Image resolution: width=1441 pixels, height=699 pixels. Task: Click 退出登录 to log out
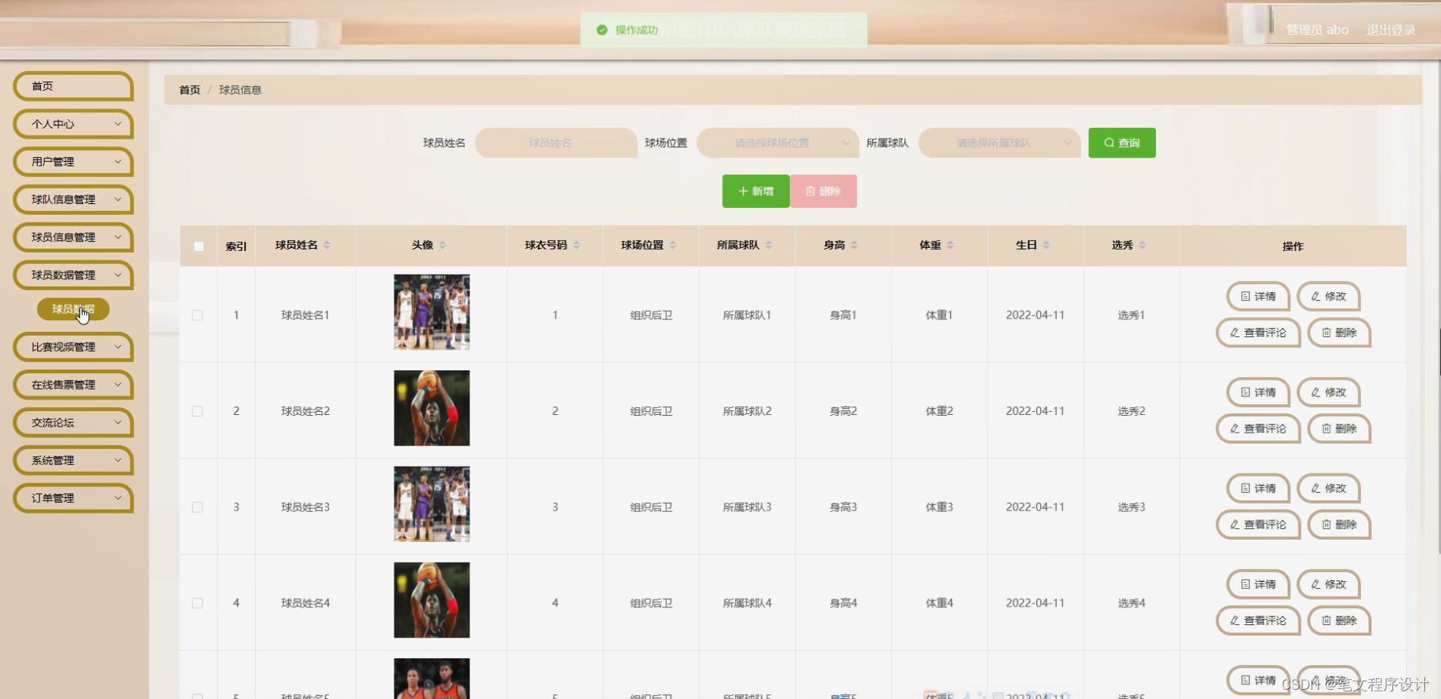[1390, 30]
